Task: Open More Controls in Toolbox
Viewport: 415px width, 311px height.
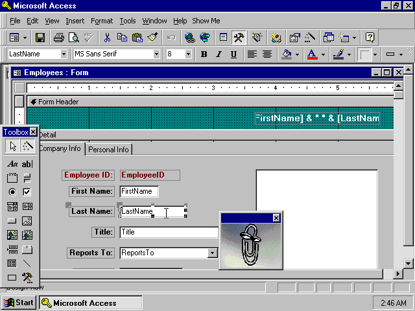Action: click(x=27, y=278)
